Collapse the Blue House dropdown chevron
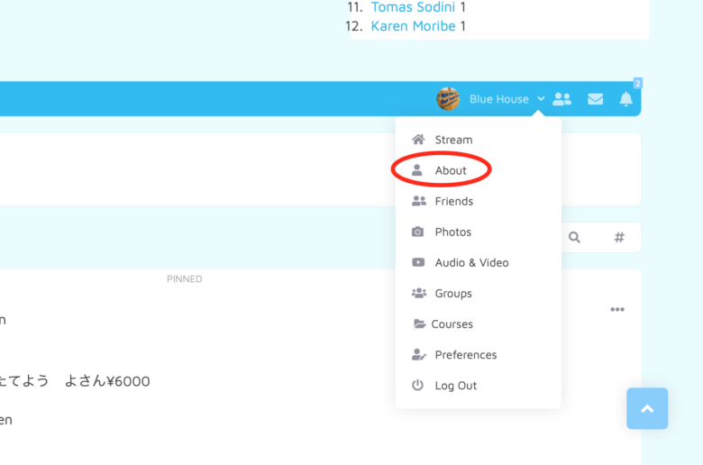 [x=541, y=99]
